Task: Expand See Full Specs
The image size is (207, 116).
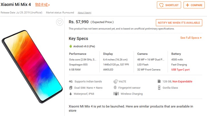Action: [191, 38]
